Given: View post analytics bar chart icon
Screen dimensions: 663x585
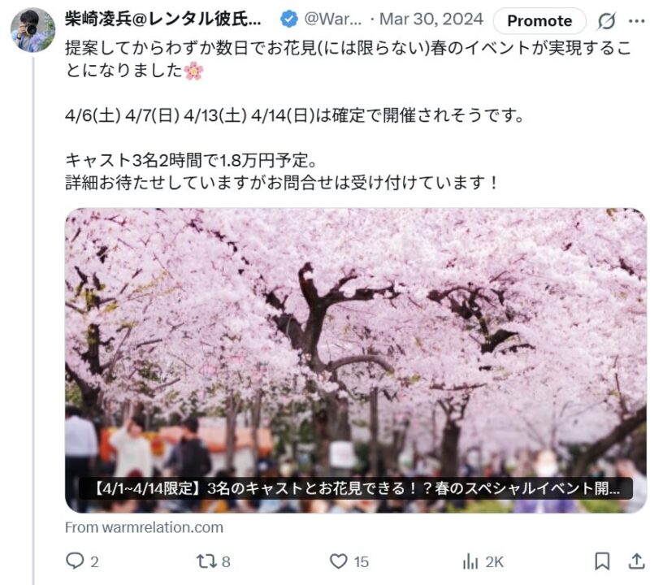Looking at the screenshot, I should (x=470, y=561).
